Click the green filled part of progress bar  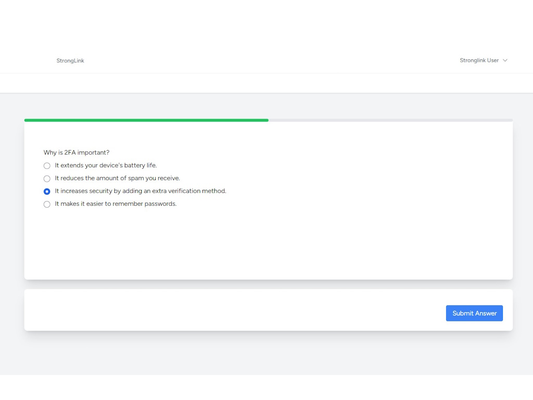coord(146,120)
